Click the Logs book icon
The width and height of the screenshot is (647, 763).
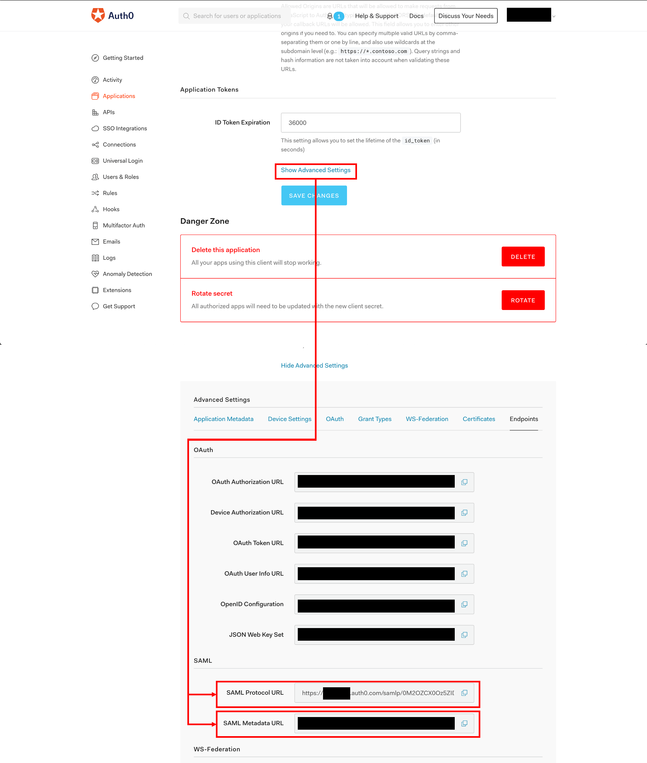pos(95,258)
